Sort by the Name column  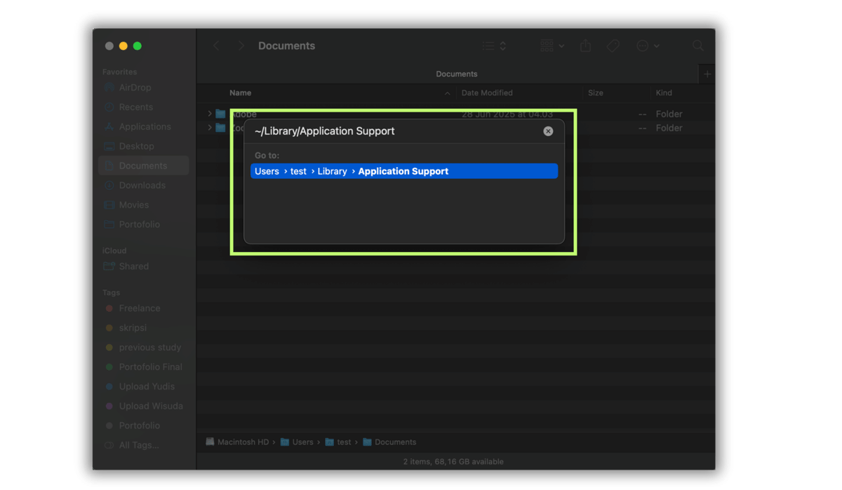(x=240, y=93)
